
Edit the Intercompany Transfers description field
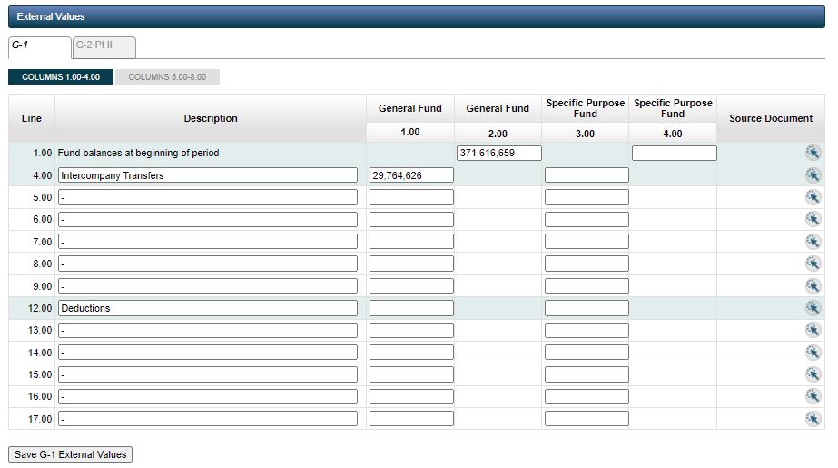[208, 174]
